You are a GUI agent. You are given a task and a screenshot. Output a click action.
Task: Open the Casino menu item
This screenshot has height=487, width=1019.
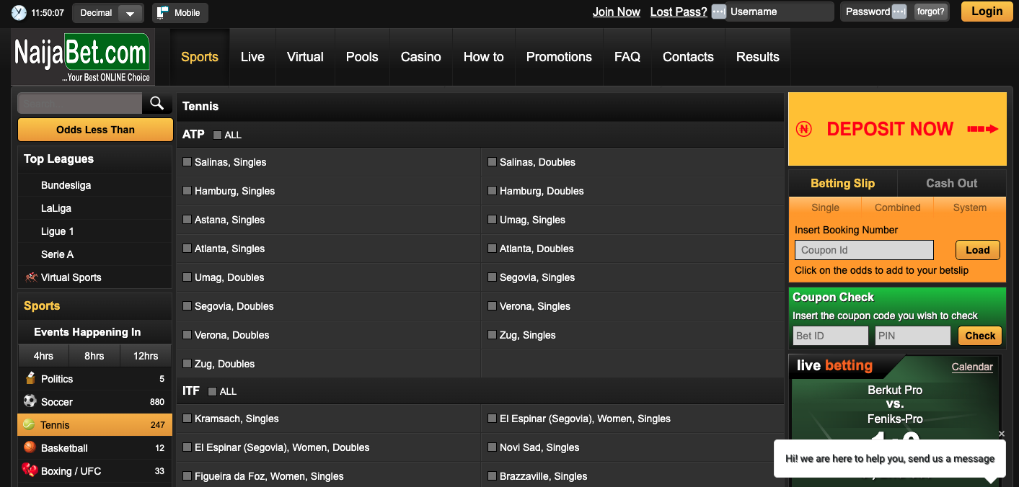(421, 57)
